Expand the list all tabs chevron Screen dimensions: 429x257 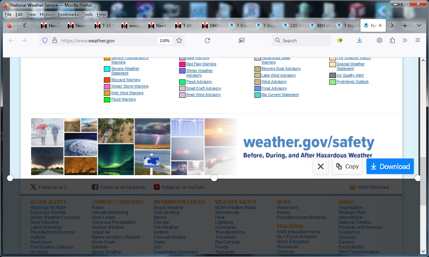[x=419, y=25]
